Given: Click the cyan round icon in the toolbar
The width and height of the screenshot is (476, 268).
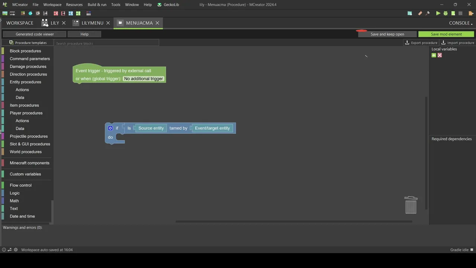Looking at the screenshot, I should 30,13.
